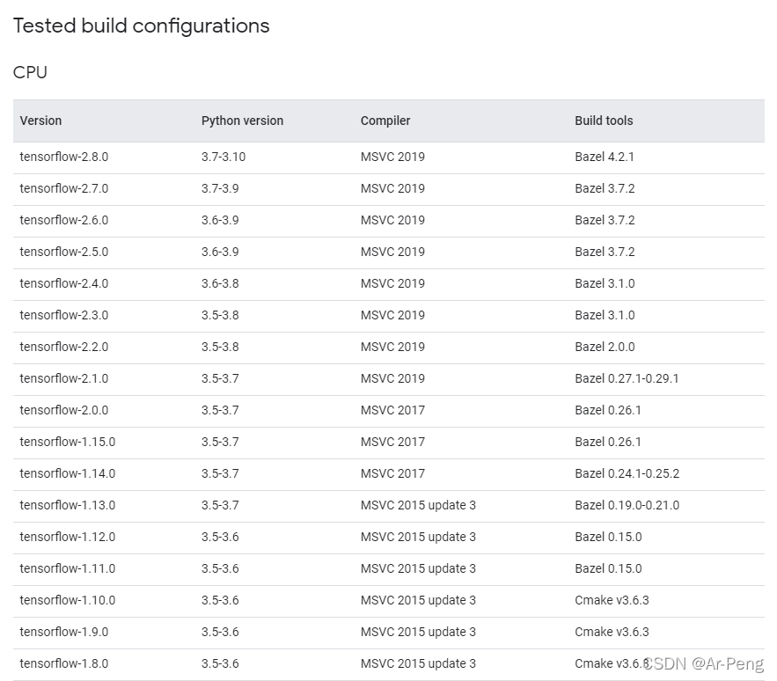Select the tensorflow-1.11.0 cell
The image size is (777, 681).
click(68, 569)
